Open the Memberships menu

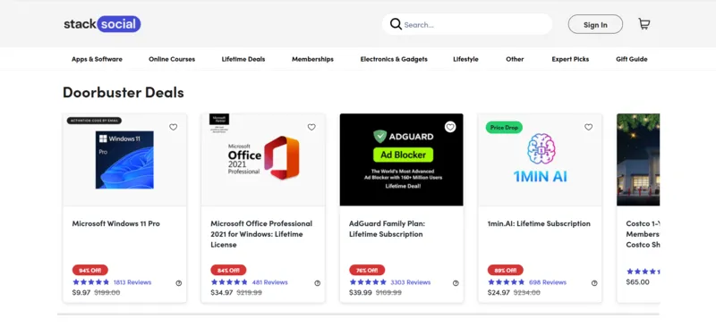point(312,59)
